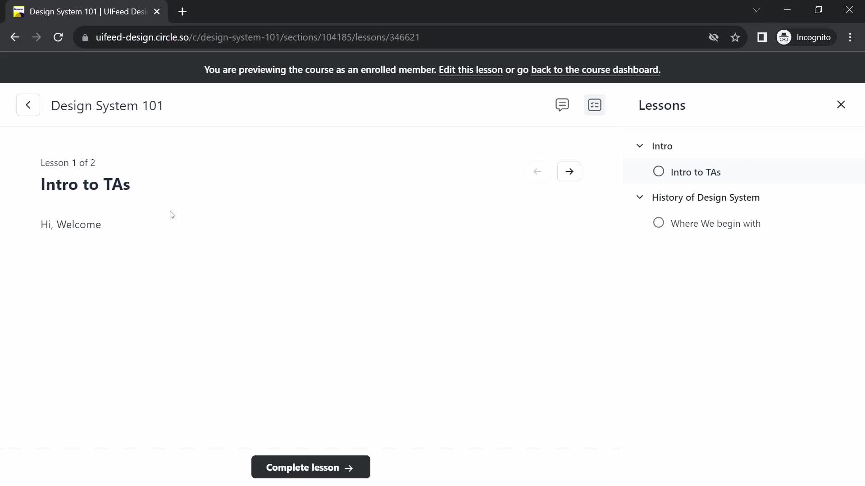Select the Intro to TAs lesson item
This screenshot has width=865, height=486.
pyautogui.click(x=696, y=171)
